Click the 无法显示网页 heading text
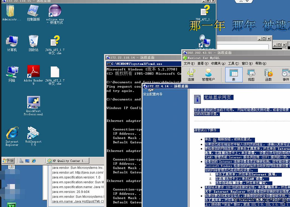This screenshot has height=207, width=290. click(219, 97)
